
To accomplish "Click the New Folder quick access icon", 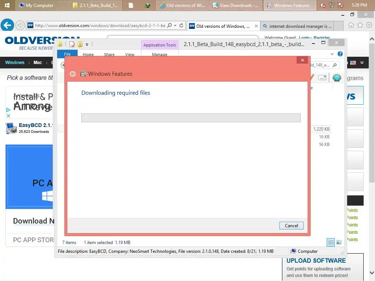I will 80,44.
